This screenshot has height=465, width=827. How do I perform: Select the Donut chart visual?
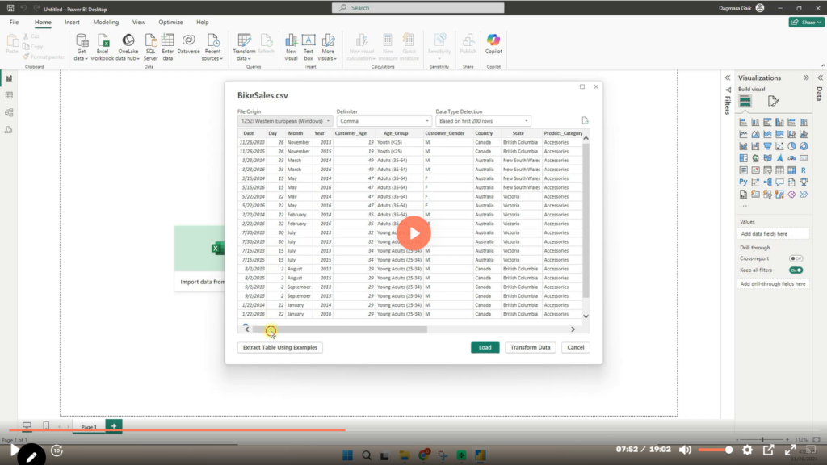(804, 146)
